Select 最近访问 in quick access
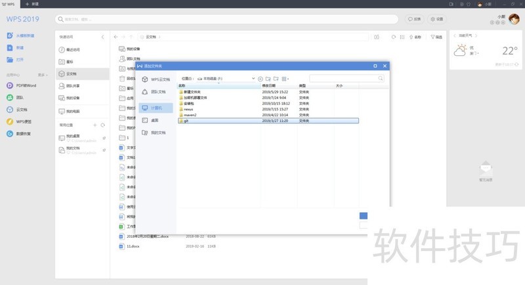 (x=70, y=49)
